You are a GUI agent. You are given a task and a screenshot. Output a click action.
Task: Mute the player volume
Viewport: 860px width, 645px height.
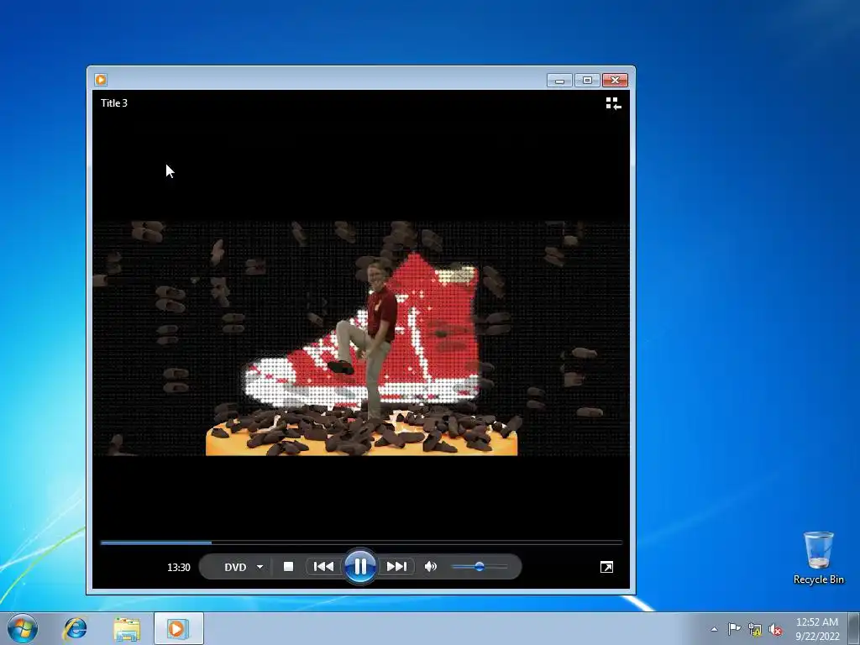pos(431,567)
